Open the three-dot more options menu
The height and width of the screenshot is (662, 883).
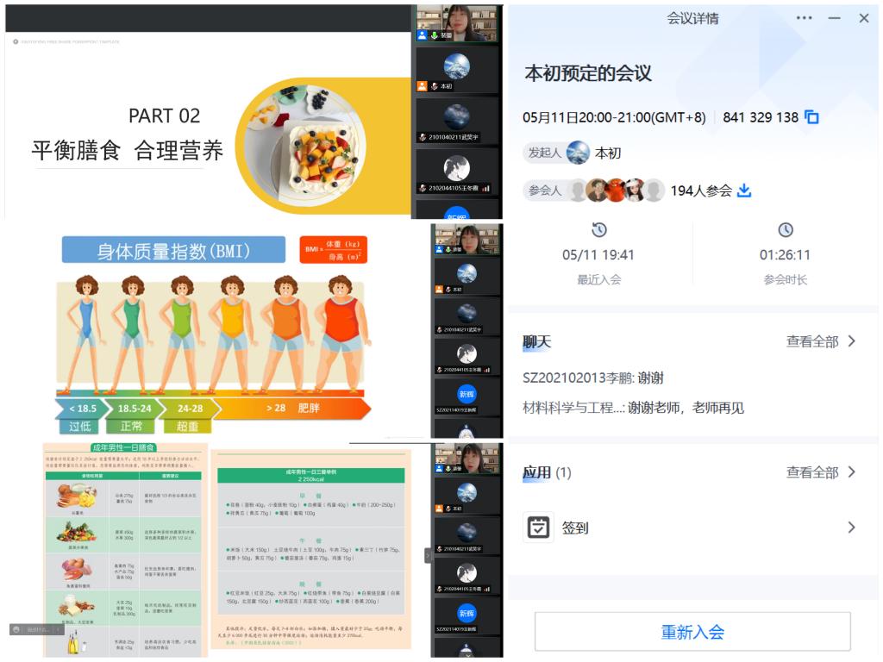[x=804, y=18]
